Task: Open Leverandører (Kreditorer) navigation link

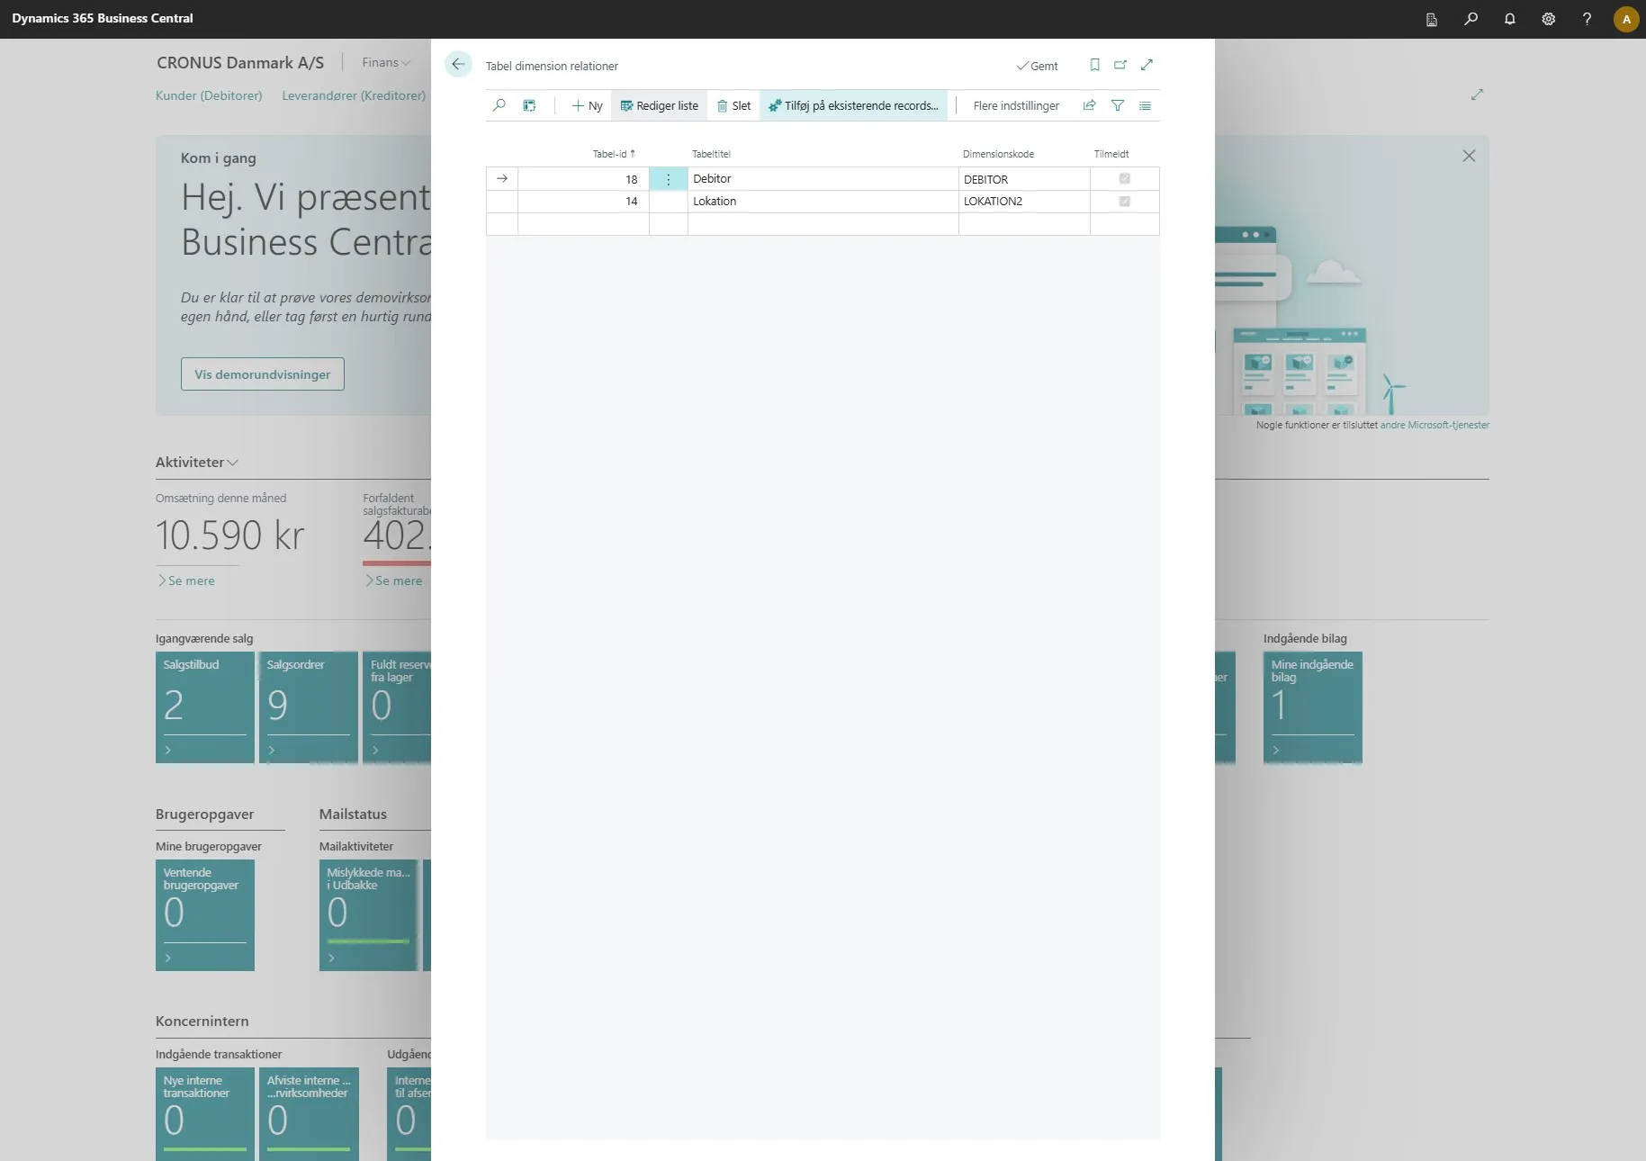Action: (x=354, y=95)
